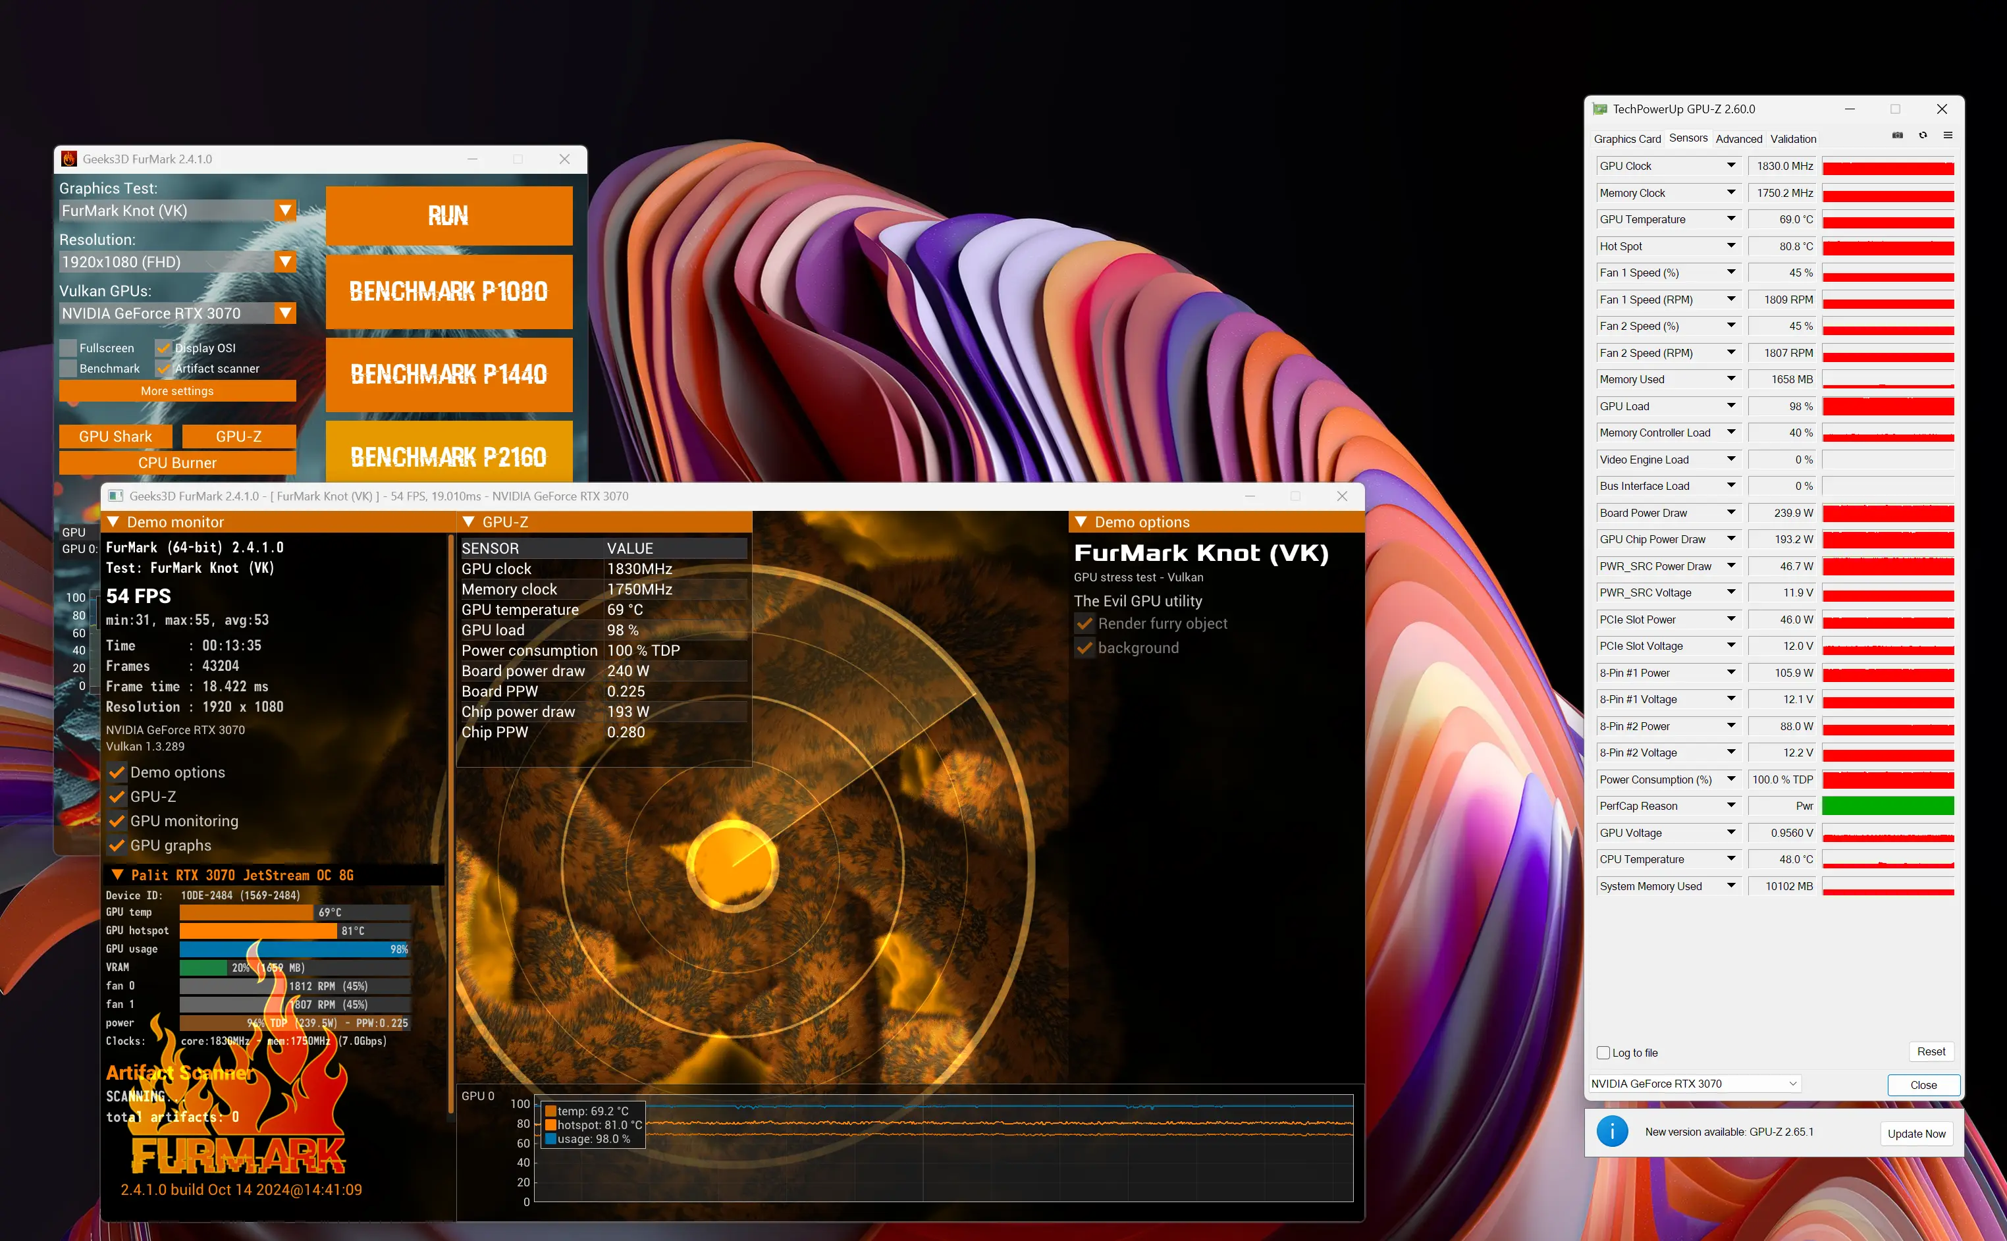Minimize the GPU-Z window
Screen dimensions: 2007x1241
pos(1850,109)
